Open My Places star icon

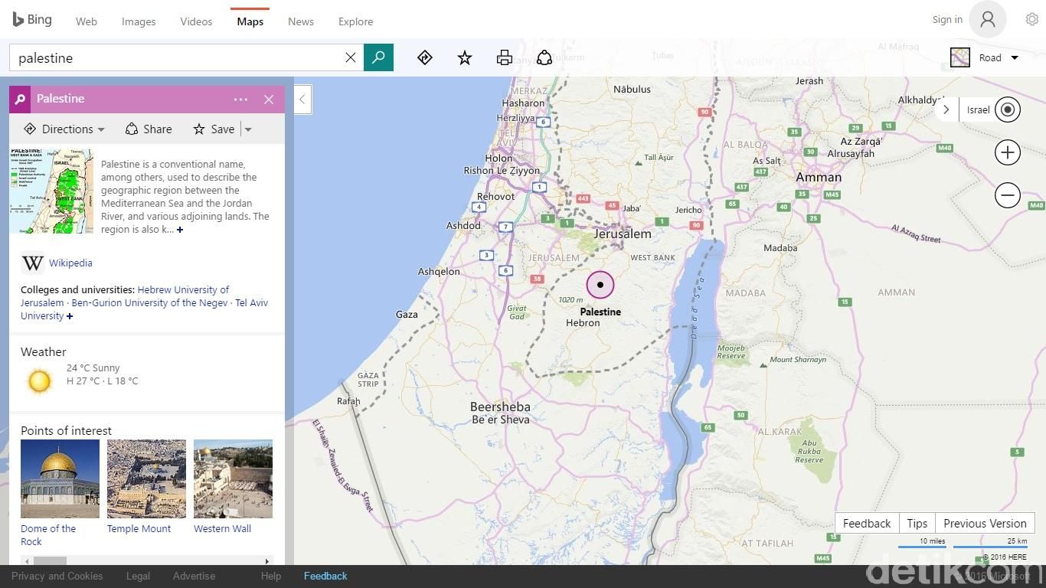click(x=465, y=57)
